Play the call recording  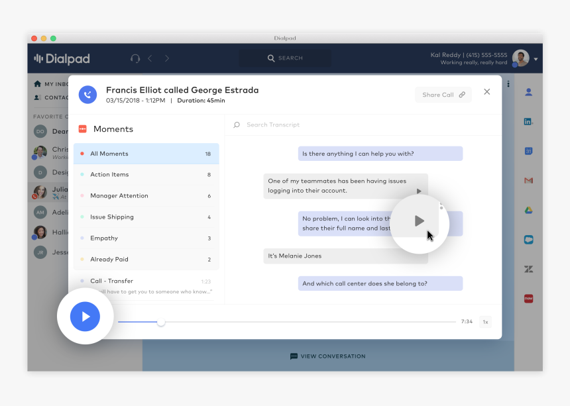pos(85,317)
